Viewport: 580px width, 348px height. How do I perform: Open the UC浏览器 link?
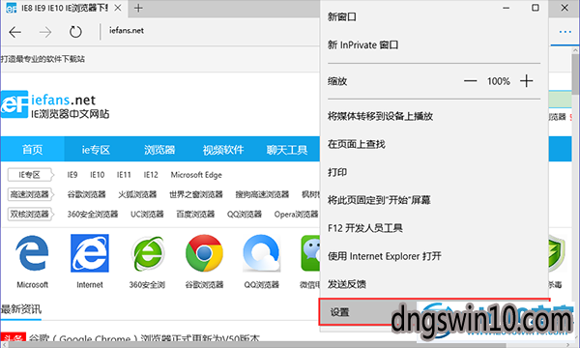pyautogui.click(x=147, y=215)
